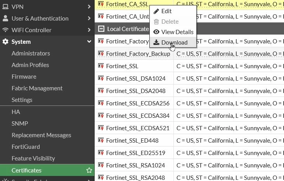284x181 pixels.
Task: Click the certificate icon beside Fortinet_SSL_ED25519
Action: point(101,153)
